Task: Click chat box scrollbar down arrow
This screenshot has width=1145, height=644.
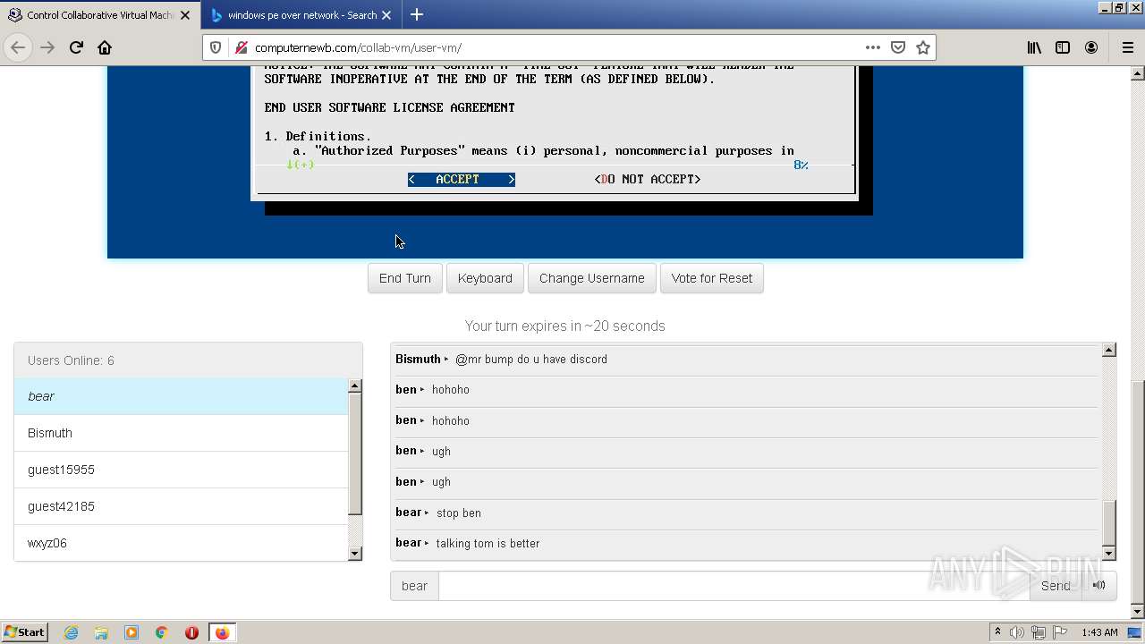Action: (1109, 554)
